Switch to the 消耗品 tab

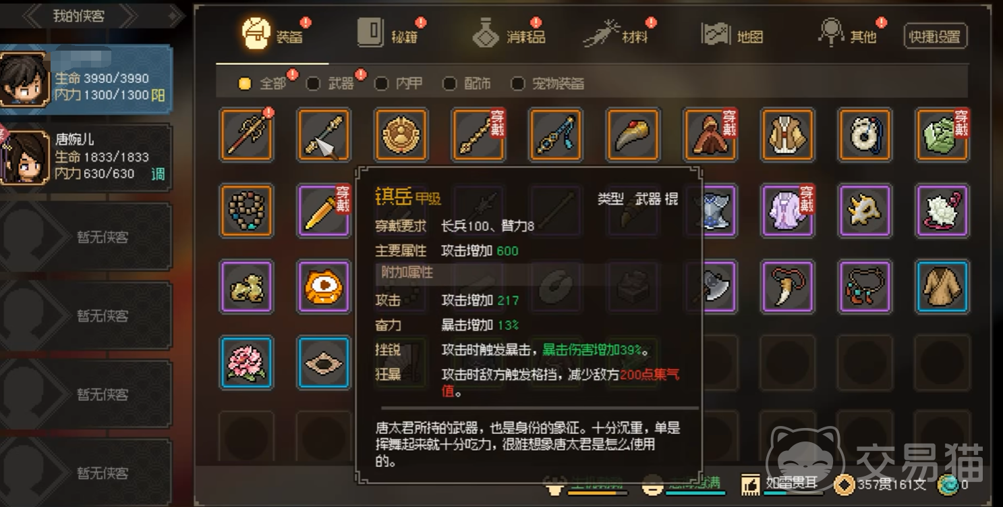pyautogui.click(x=509, y=34)
